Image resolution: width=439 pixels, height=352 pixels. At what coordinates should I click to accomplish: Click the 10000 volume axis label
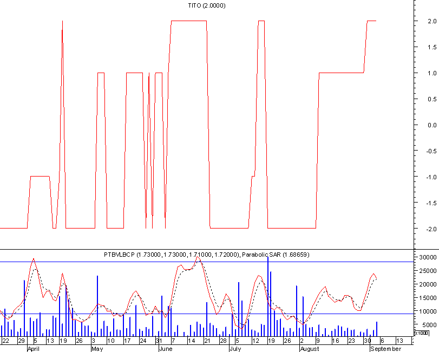(428, 311)
